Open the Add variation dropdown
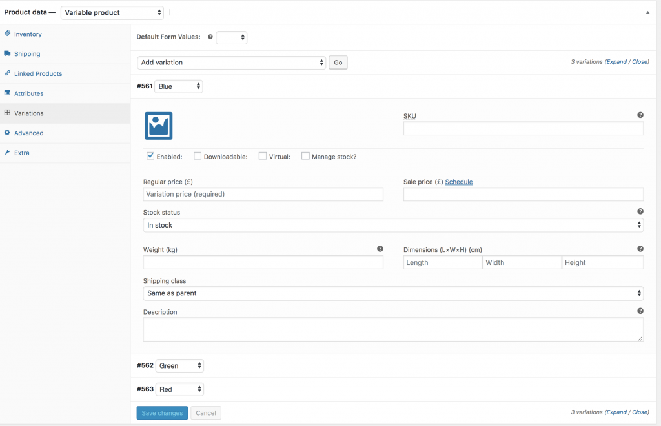 [x=232, y=63]
